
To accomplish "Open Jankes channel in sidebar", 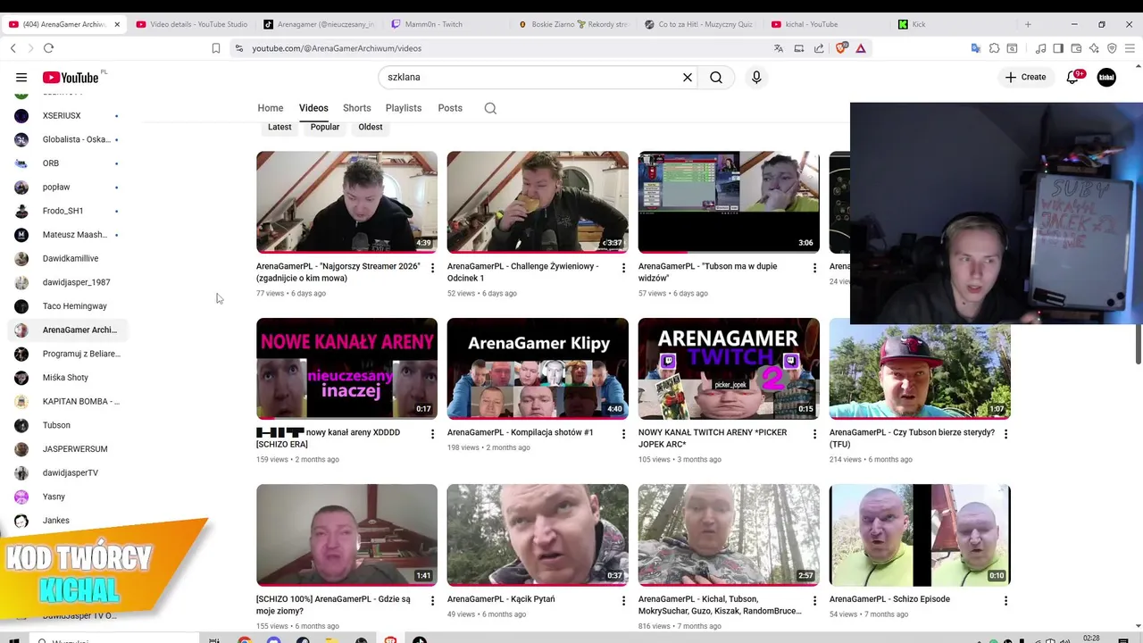I will coord(66,521).
